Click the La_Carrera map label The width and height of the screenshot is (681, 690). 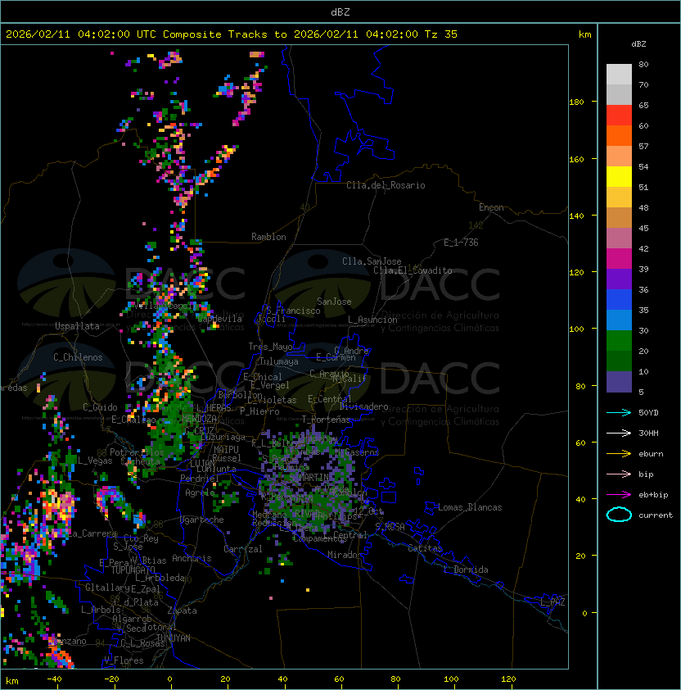pos(92,533)
